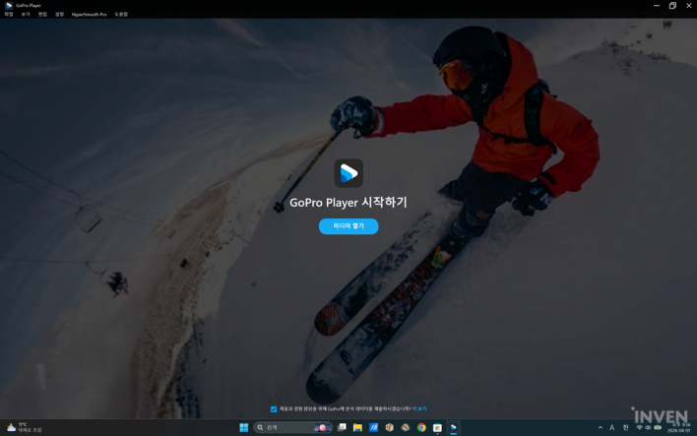Uncheck the analytics data sharing checkbox
Viewport: 697px width, 436px height.
click(x=274, y=409)
